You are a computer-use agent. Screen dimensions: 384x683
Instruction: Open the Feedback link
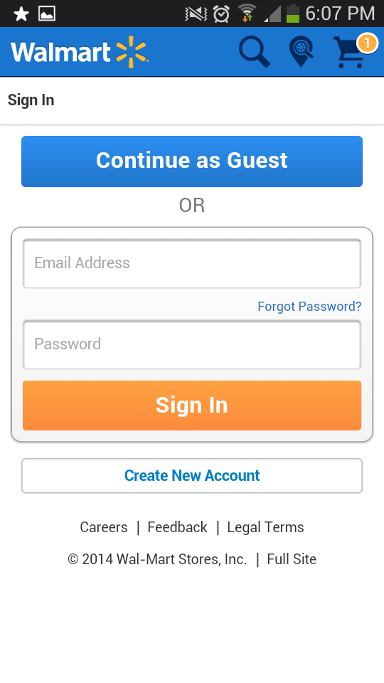tap(177, 527)
